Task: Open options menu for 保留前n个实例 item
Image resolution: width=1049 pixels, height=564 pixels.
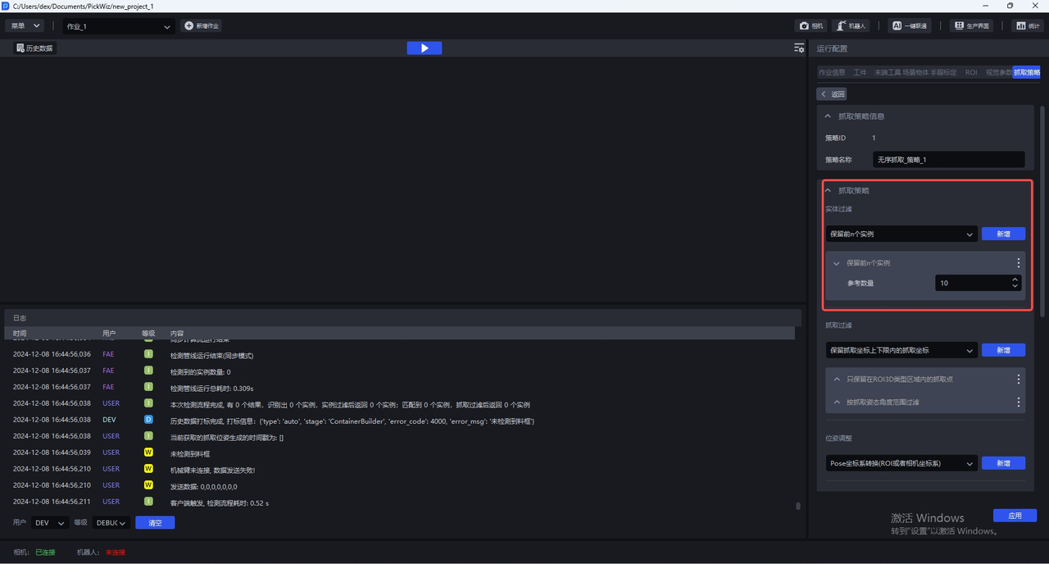Action: tap(1019, 263)
